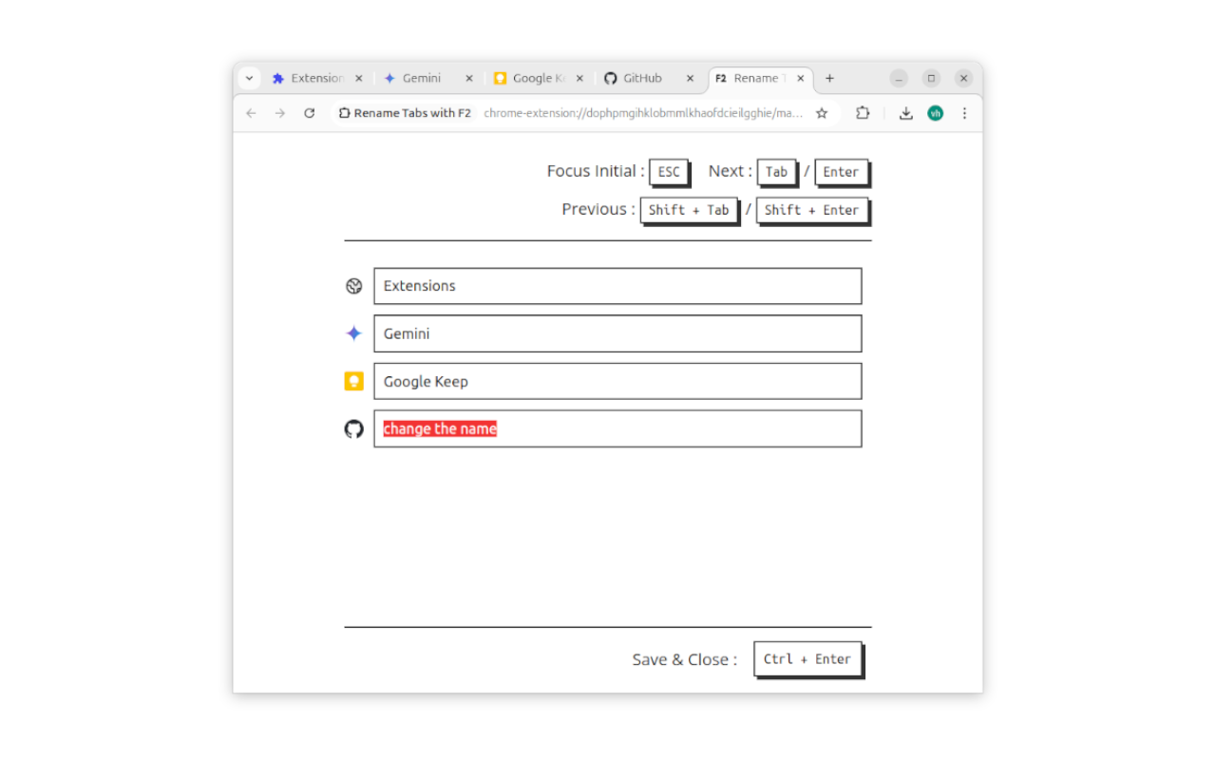Switch to the GitHub browser tab
The image size is (1216, 760).
(650, 79)
